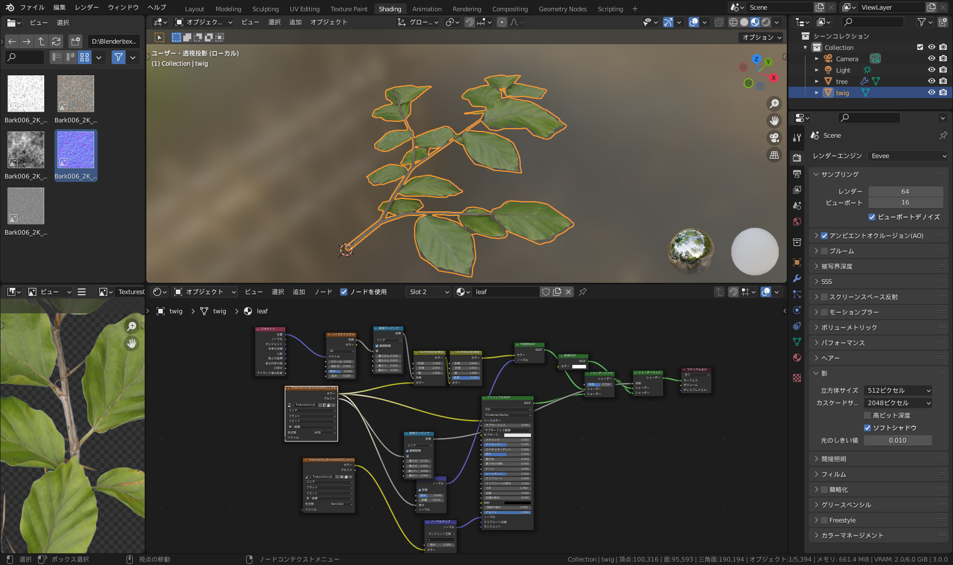Hide Camera in viewport with eye icon
The height and width of the screenshot is (565, 953).
(x=931, y=59)
